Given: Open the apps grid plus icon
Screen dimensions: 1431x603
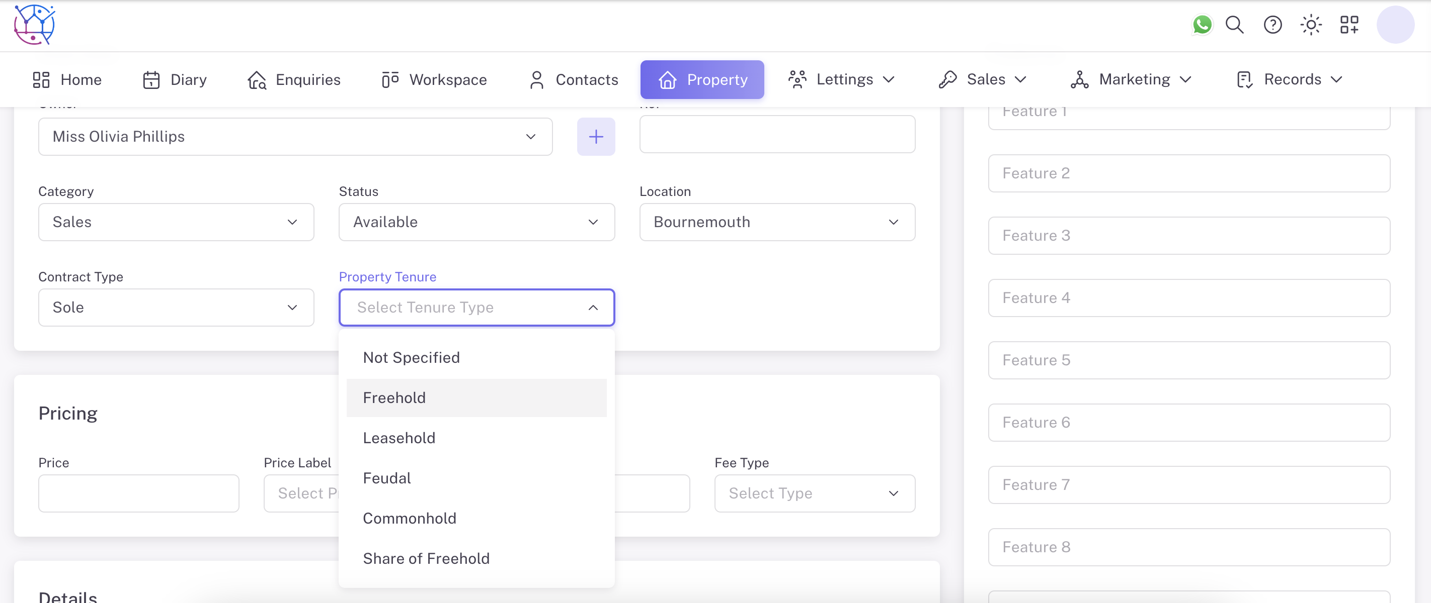Looking at the screenshot, I should (x=1349, y=25).
